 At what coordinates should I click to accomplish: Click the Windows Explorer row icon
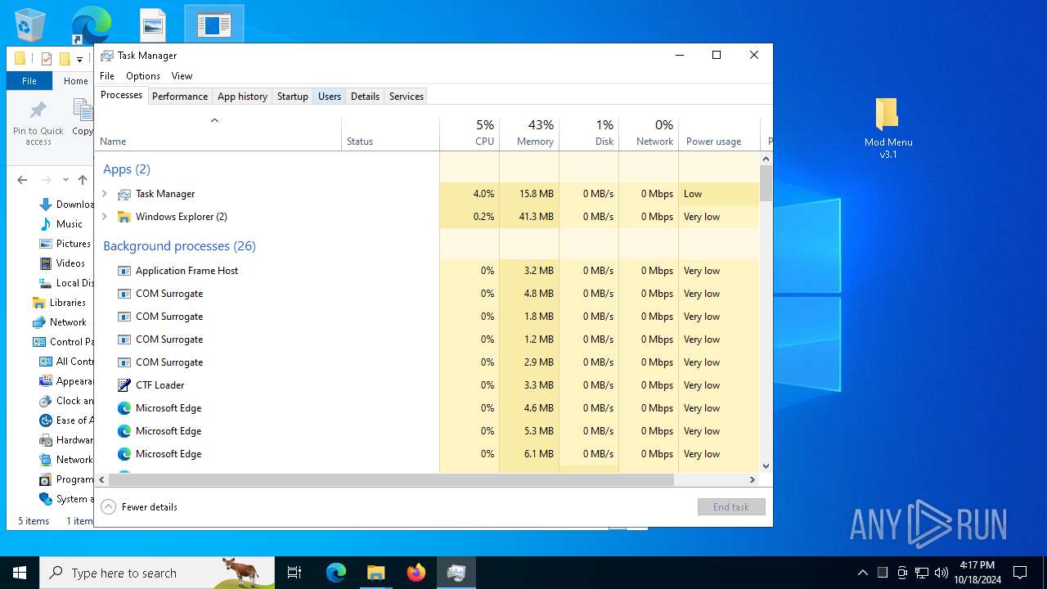(124, 217)
